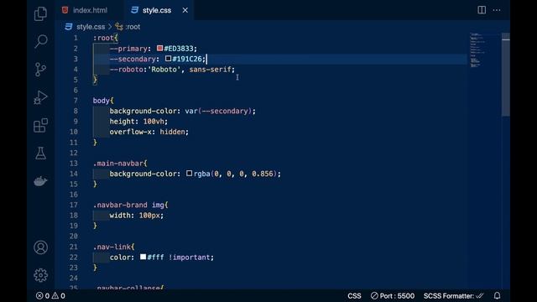Click line number 13 in gutter
537x302 pixels.
click(74, 164)
